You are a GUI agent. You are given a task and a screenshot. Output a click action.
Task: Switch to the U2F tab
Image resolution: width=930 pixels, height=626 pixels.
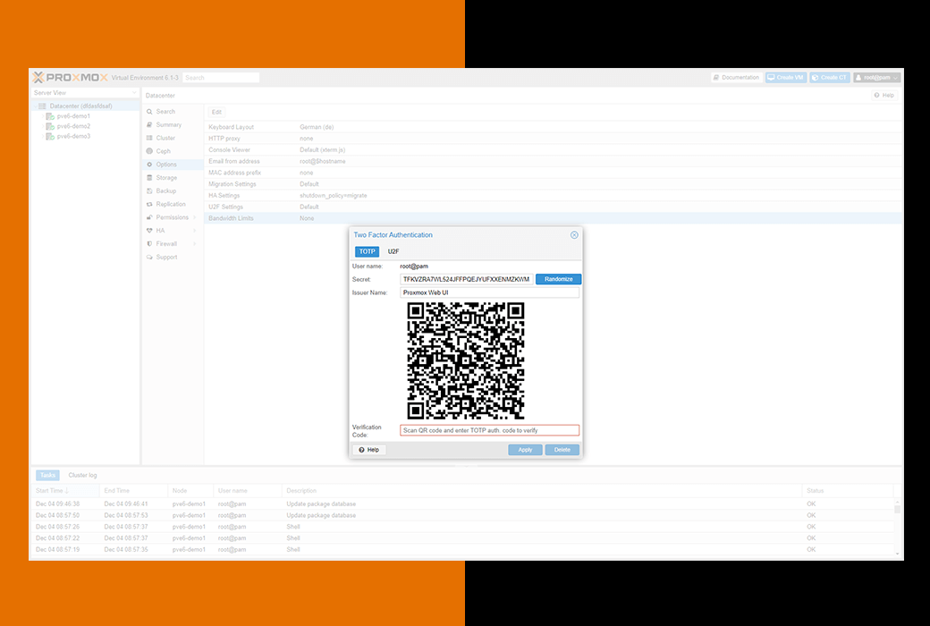tap(393, 251)
